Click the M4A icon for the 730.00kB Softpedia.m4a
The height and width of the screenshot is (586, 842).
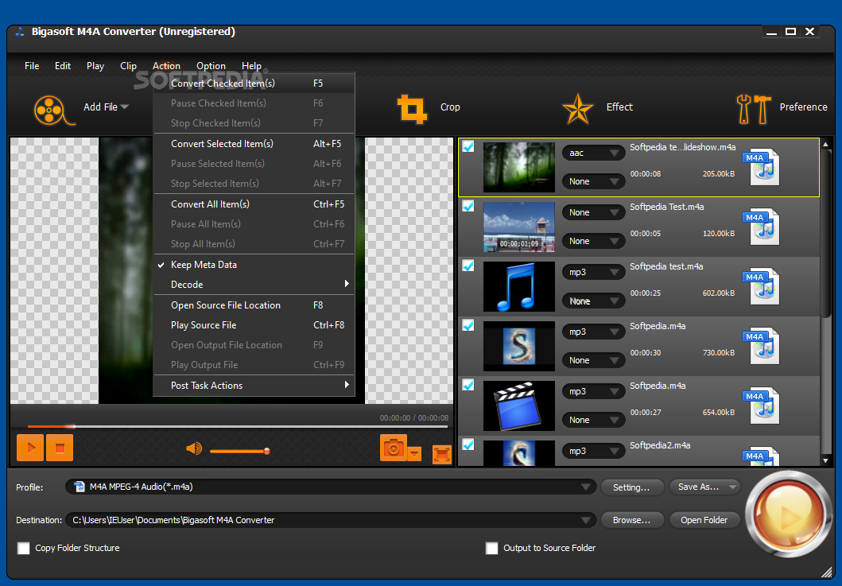[x=762, y=346]
